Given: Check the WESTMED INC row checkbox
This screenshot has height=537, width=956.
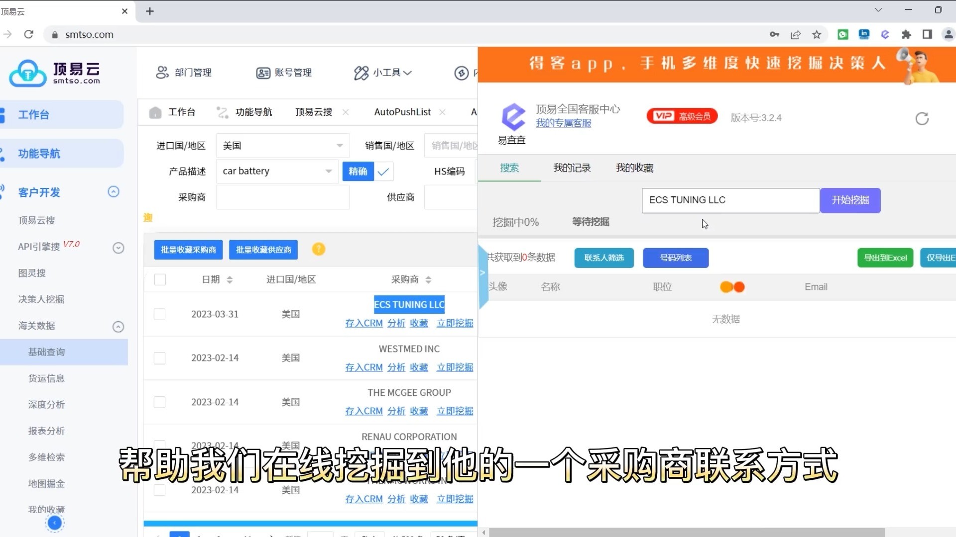Looking at the screenshot, I should coord(159,358).
